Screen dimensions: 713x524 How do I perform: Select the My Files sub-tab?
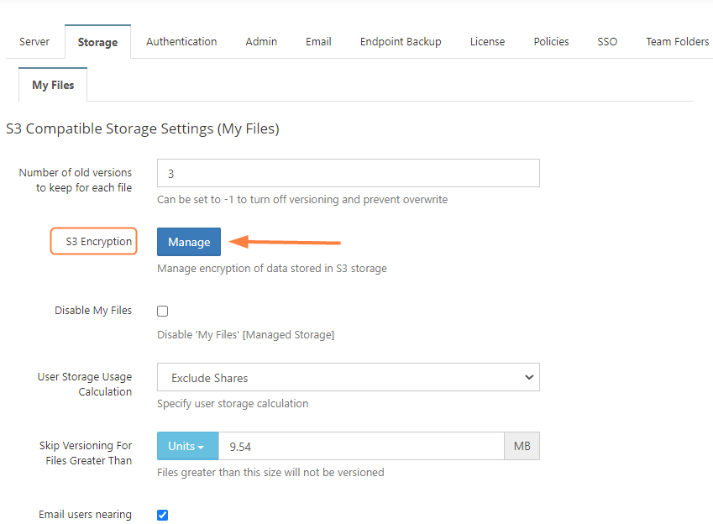pos(53,85)
